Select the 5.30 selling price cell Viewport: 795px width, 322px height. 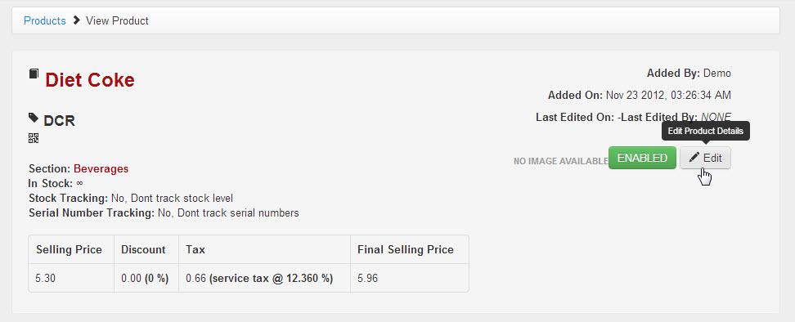[x=71, y=278]
